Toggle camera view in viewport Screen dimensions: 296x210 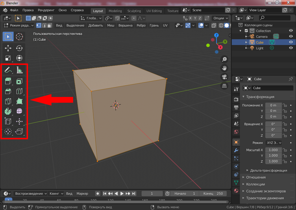(x=224, y=77)
